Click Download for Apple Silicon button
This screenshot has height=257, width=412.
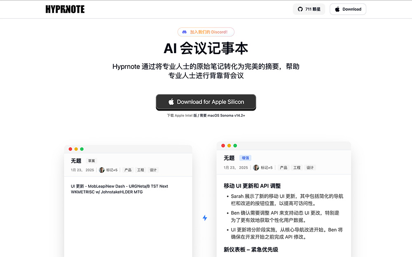click(206, 102)
